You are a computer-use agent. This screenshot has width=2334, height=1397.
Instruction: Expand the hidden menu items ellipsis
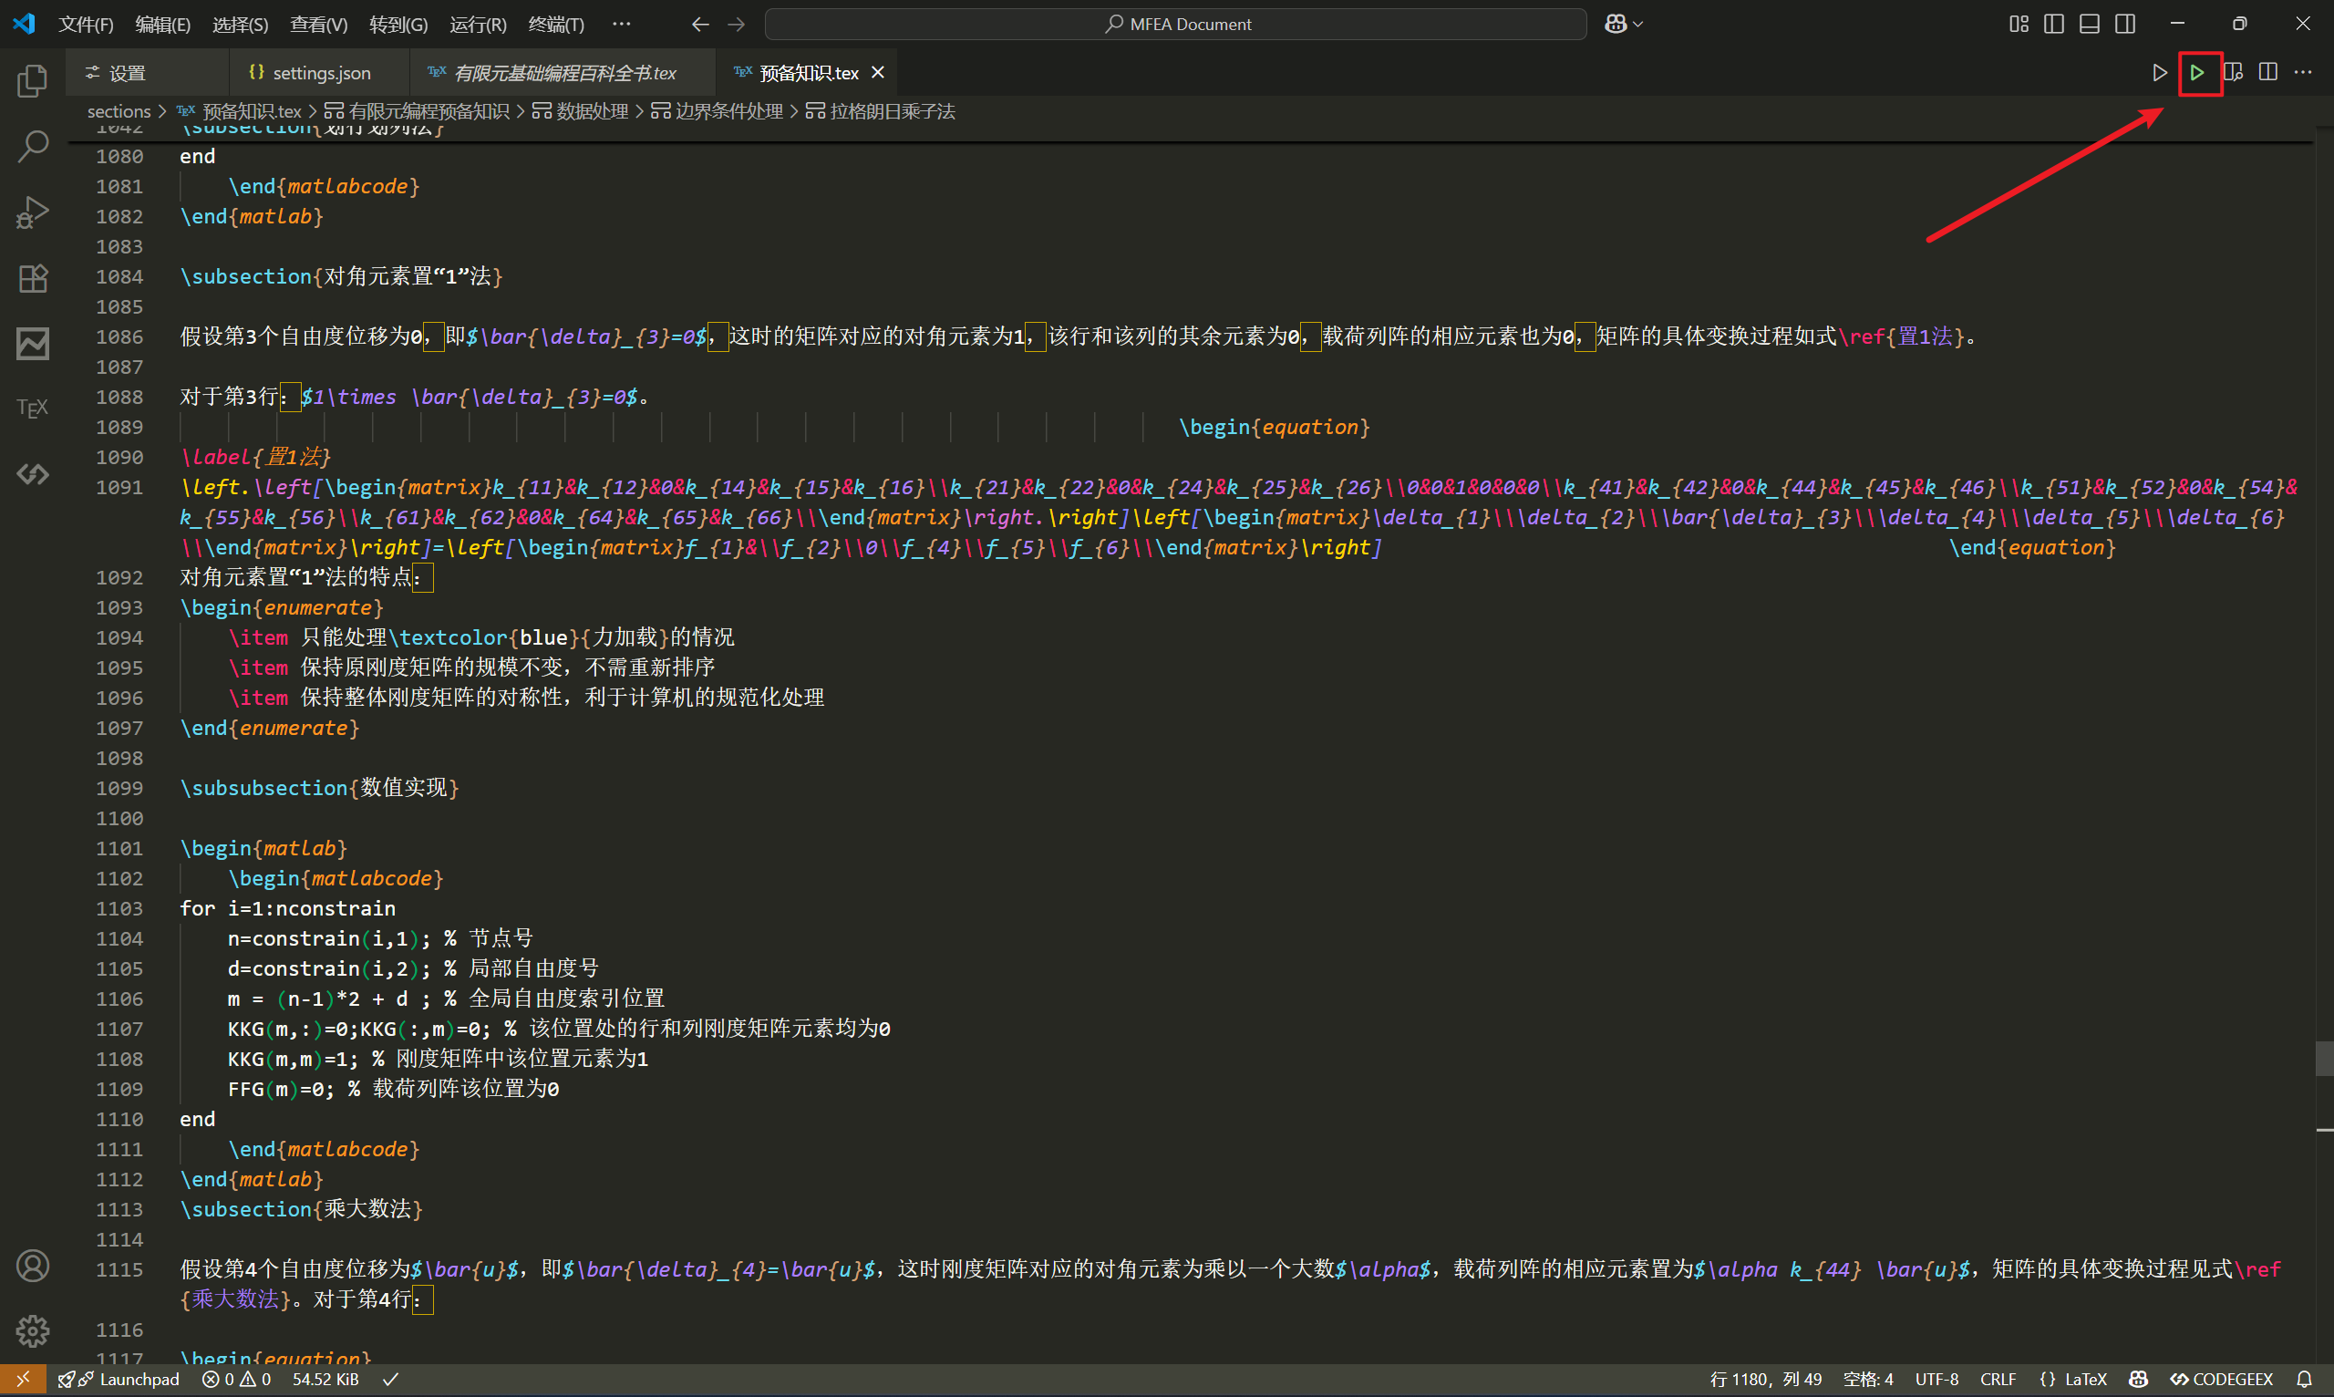click(x=621, y=24)
